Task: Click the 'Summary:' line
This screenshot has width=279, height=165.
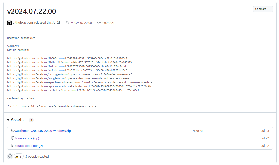Action: point(13,46)
